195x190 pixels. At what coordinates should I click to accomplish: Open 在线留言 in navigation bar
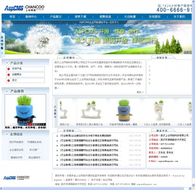pos(154,17)
